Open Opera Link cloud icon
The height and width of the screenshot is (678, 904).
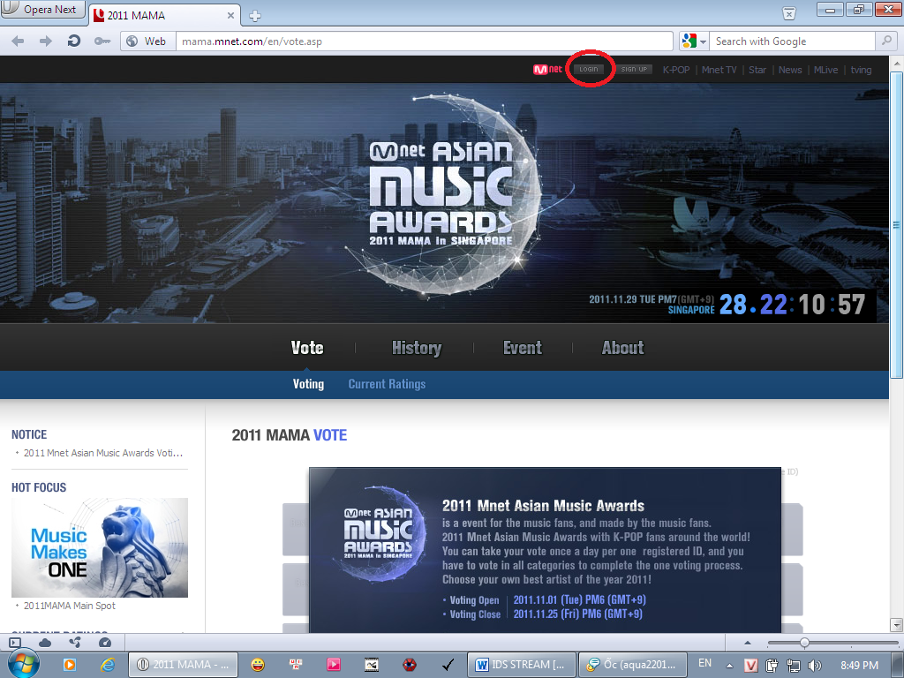[45, 643]
